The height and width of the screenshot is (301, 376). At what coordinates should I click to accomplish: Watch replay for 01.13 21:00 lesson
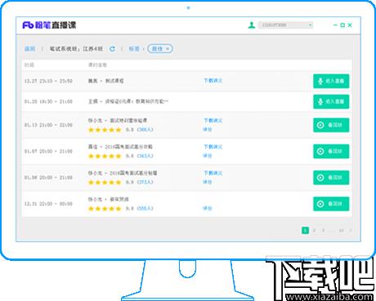point(331,125)
